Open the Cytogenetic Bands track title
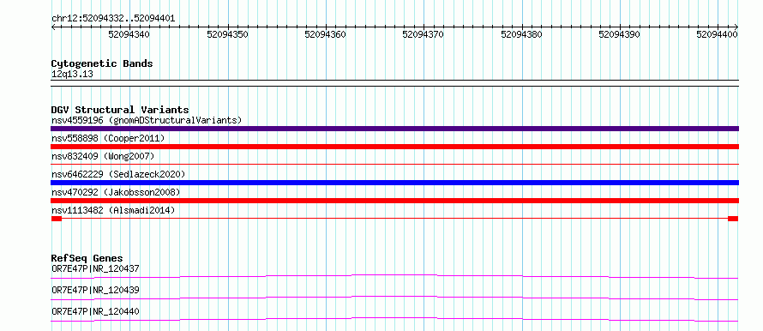 102,63
